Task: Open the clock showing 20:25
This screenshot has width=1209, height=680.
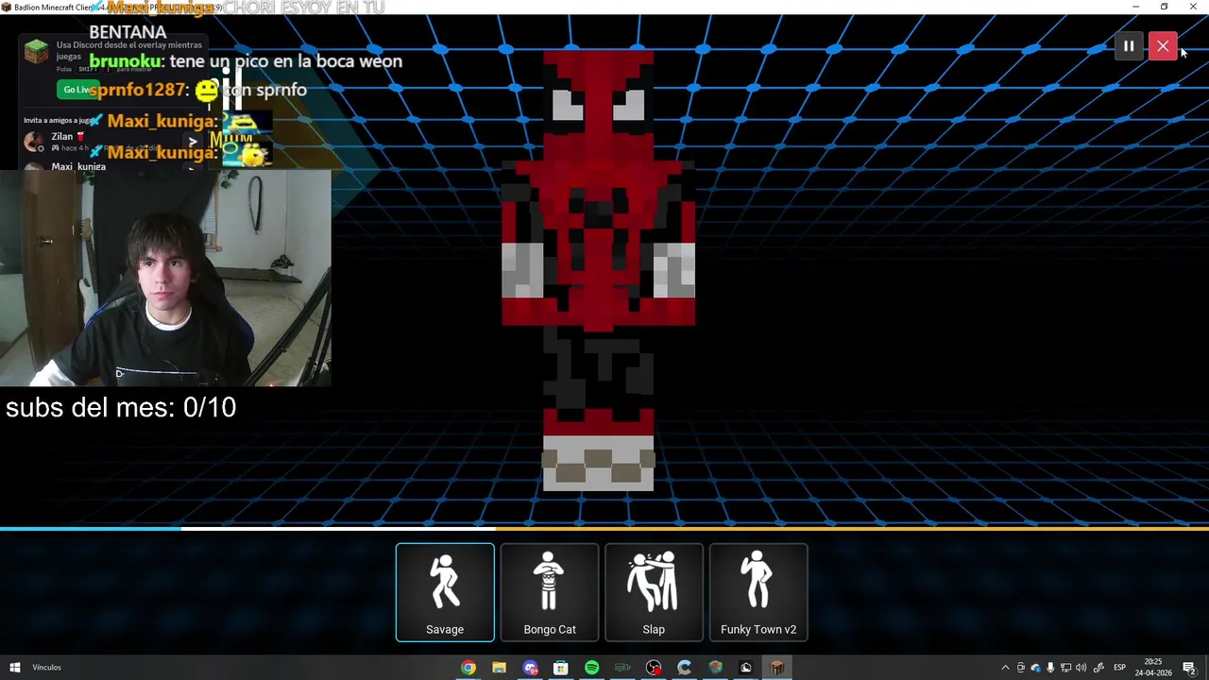Action: tap(1153, 668)
